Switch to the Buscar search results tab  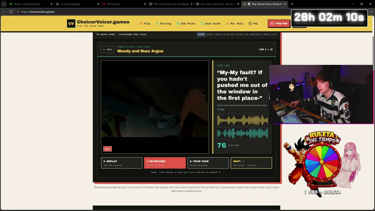tap(218, 4)
